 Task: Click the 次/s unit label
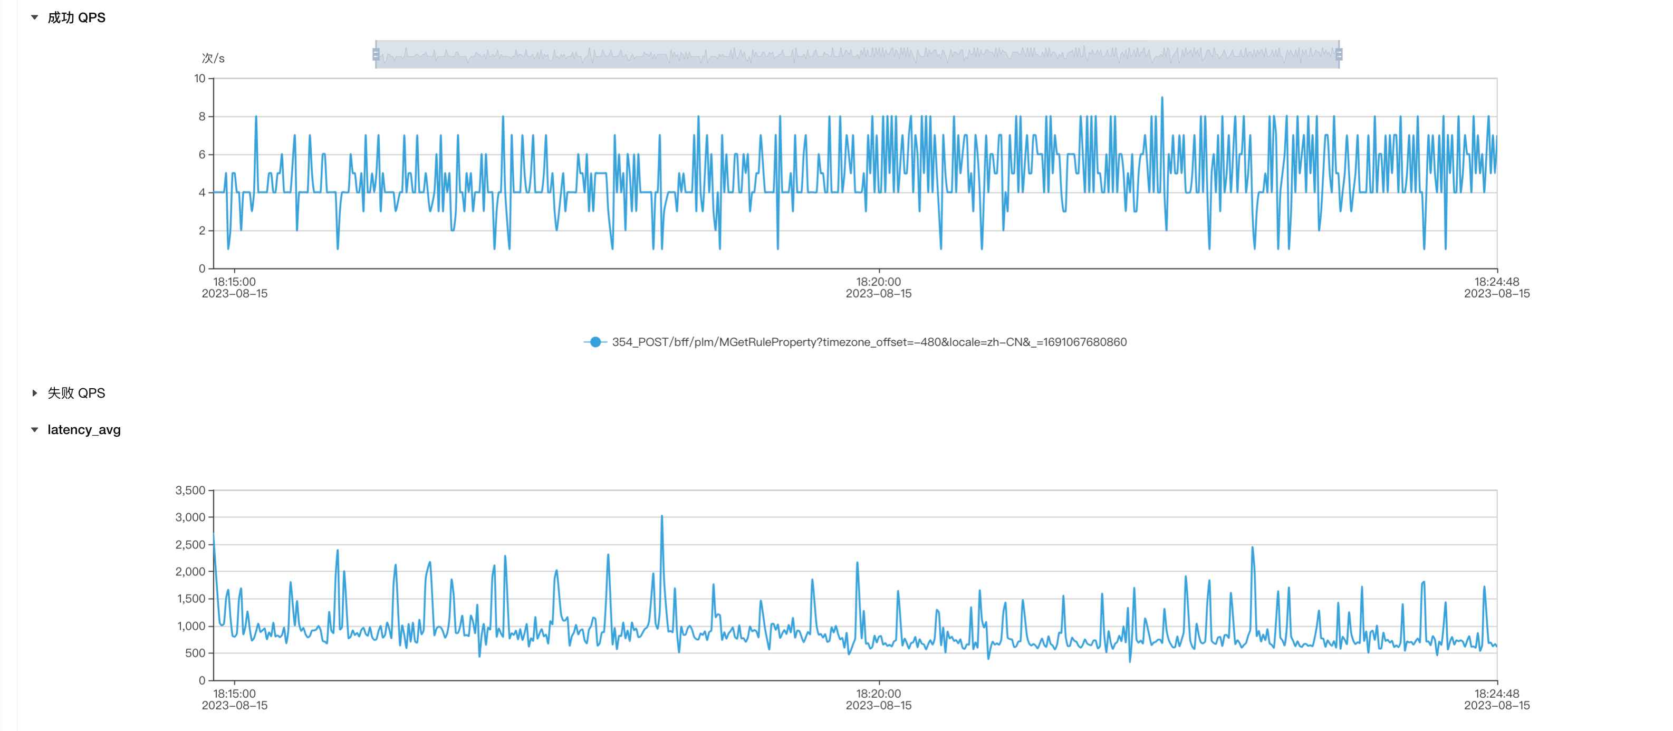pos(213,59)
